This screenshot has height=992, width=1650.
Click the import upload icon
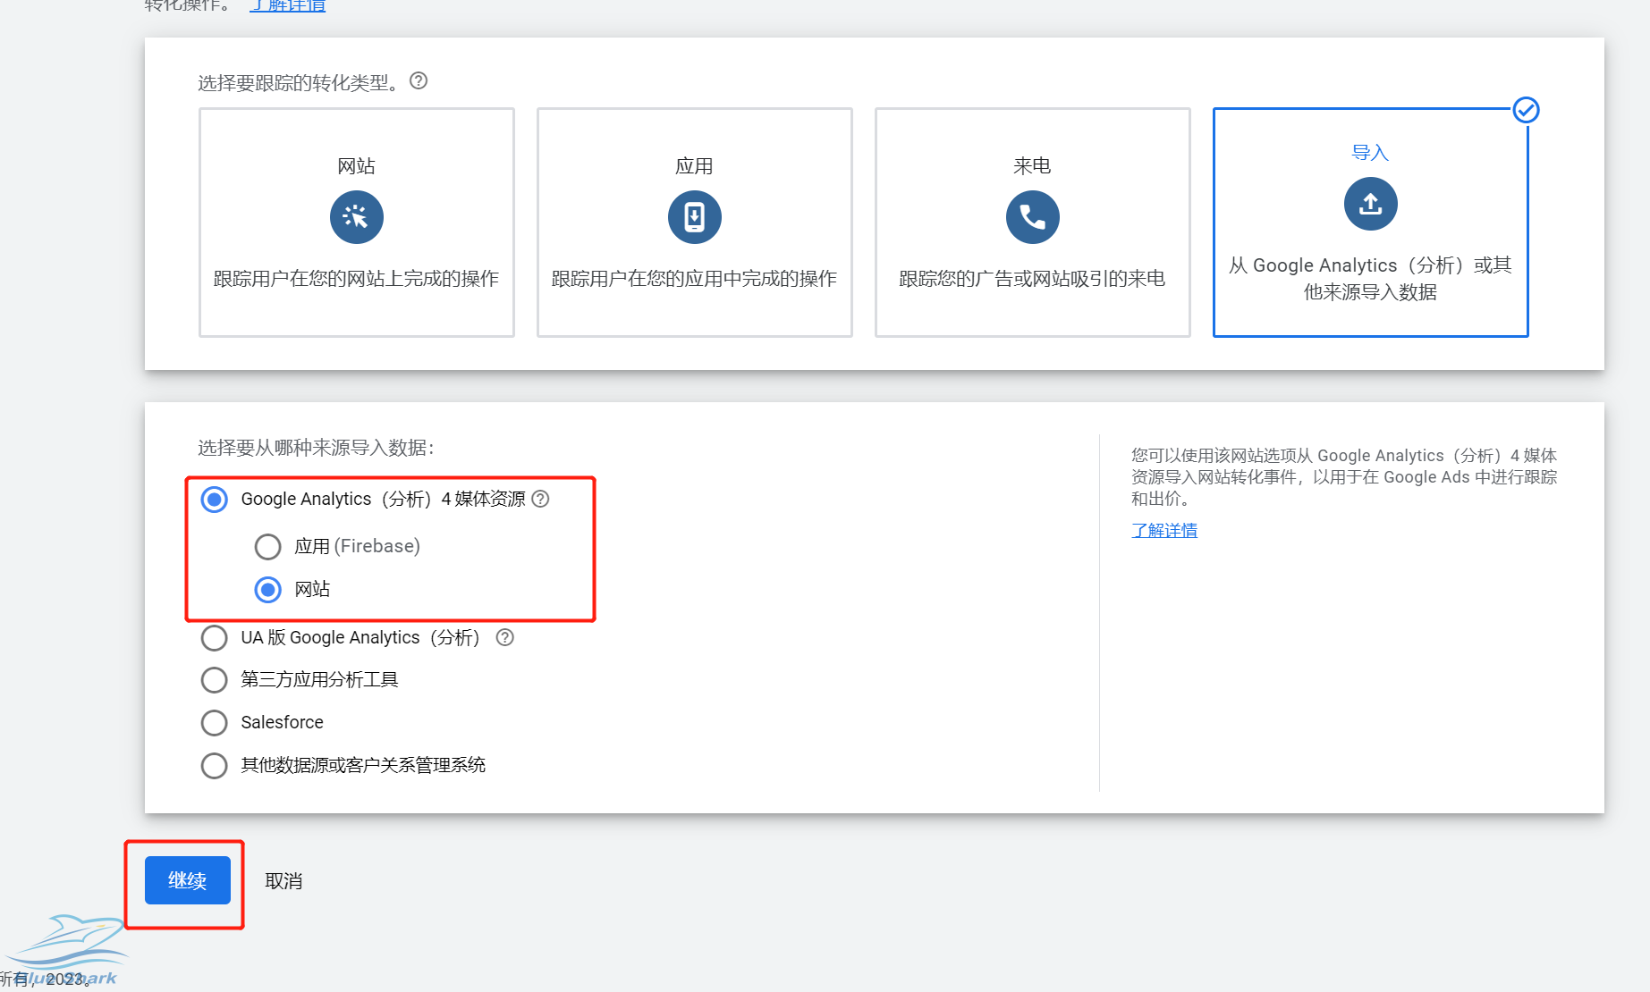[1371, 204]
